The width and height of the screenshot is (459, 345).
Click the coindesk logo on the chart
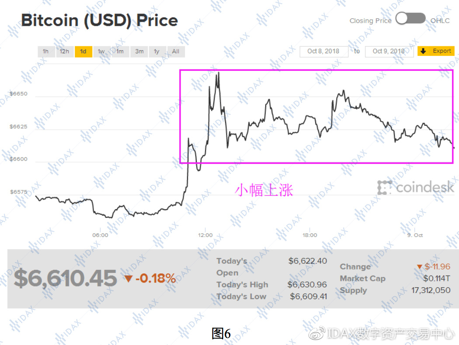(415, 188)
